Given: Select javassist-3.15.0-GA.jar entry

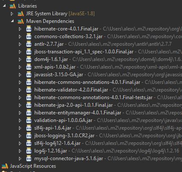Looking at the screenshot, I should (59, 75).
